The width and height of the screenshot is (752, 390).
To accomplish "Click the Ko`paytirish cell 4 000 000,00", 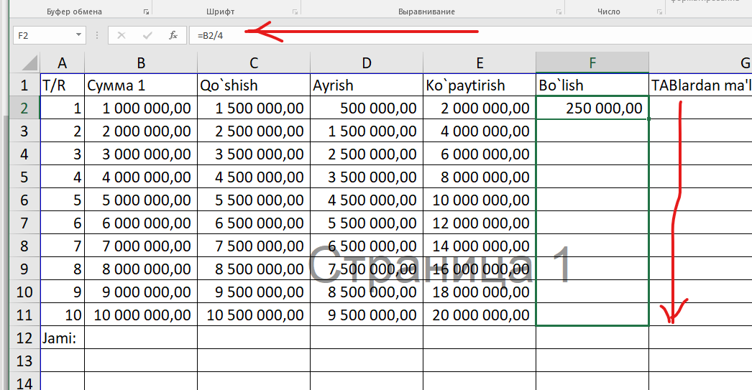I will click(x=480, y=131).
